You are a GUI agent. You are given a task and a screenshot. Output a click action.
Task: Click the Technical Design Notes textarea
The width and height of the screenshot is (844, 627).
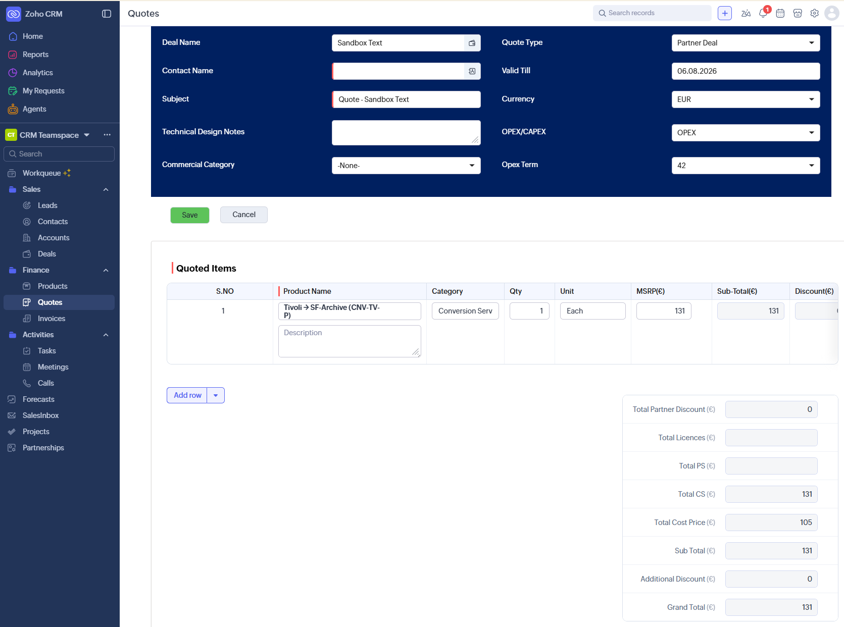[406, 133]
